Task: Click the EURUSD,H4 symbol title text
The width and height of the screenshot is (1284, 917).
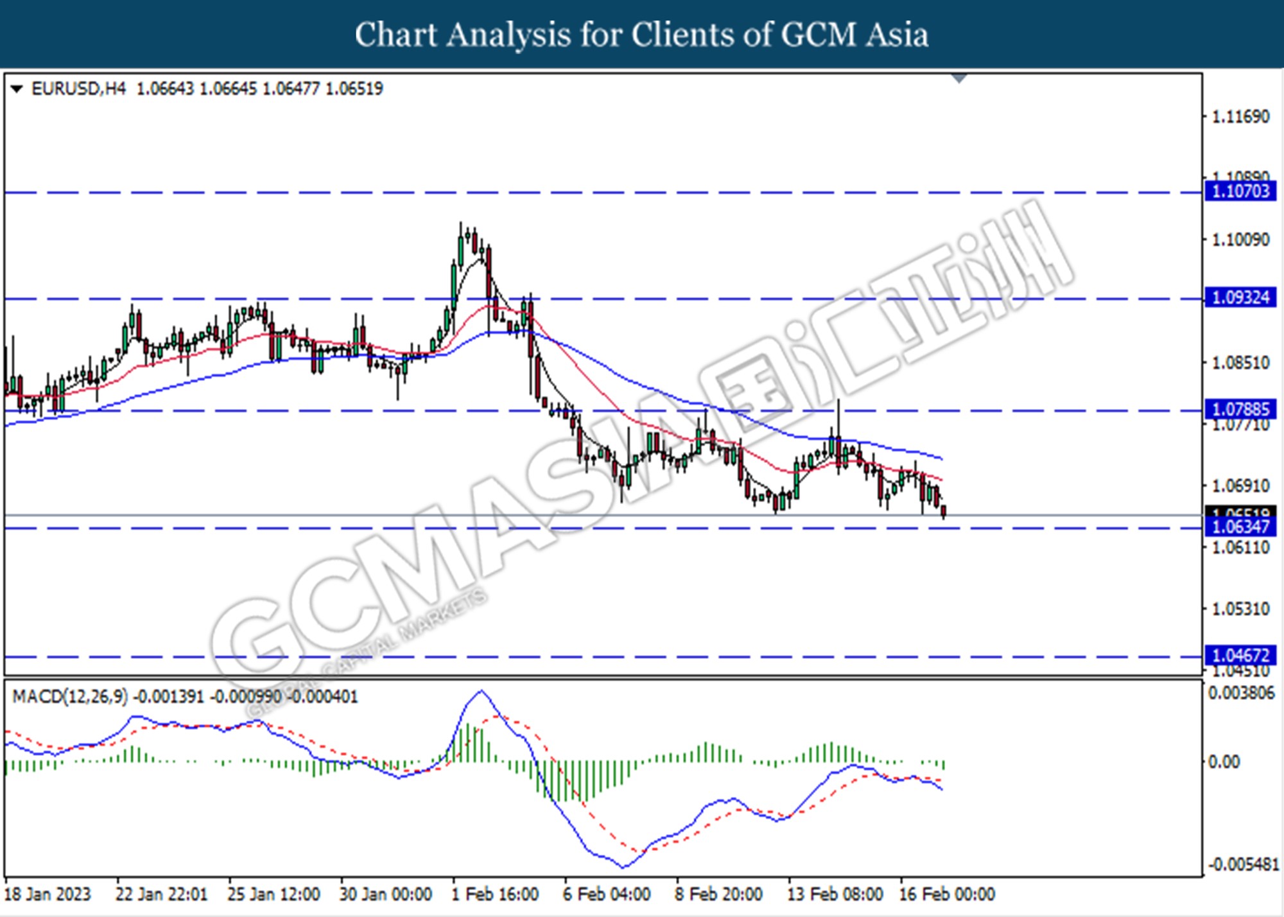Action: point(78,89)
